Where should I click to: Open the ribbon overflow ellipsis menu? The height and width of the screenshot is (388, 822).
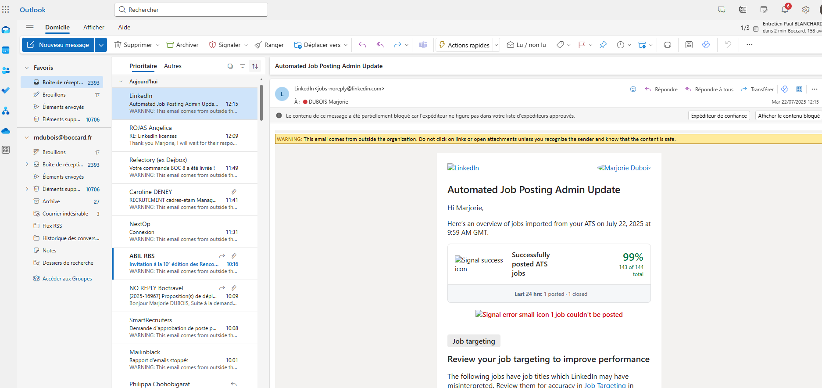pyautogui.click(x=750, y=45)
